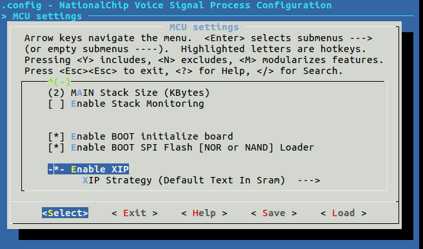
Task: Open Help via the Help button
Action: (x=204, y=213)
